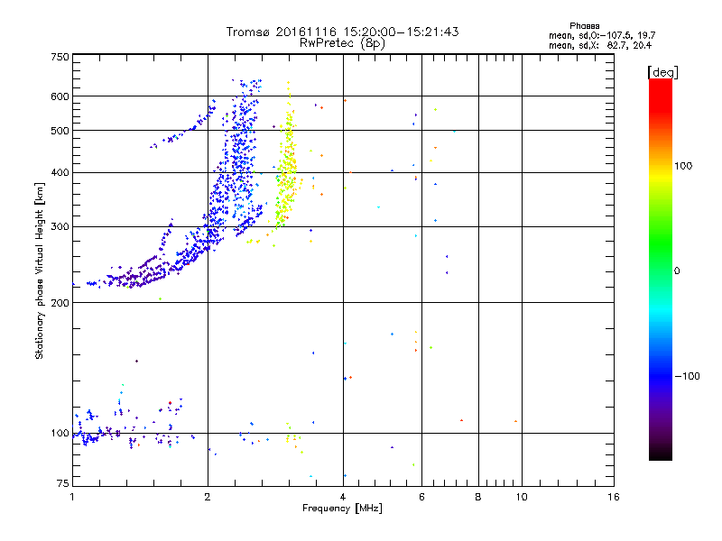Click the plot title with Tromsø timestamp
The image size is (722, 541).
click(342, 32)
